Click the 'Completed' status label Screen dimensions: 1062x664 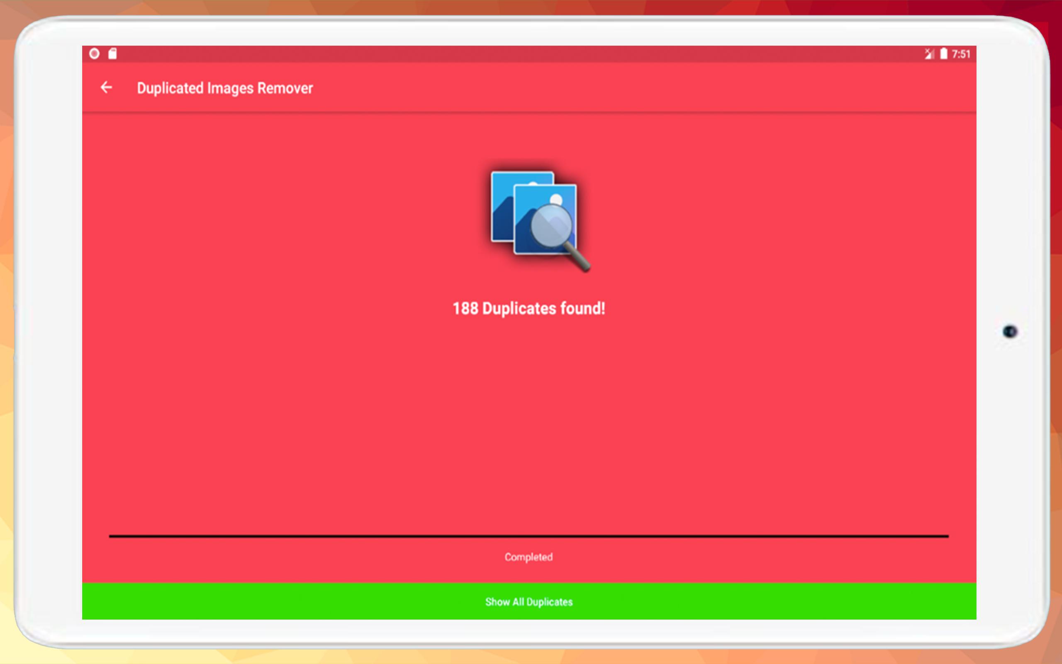pos(529,557)
